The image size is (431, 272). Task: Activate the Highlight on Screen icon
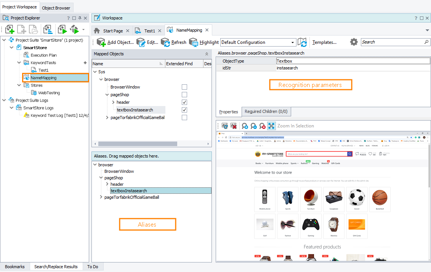pyautogui.click(x=194, y=42)
